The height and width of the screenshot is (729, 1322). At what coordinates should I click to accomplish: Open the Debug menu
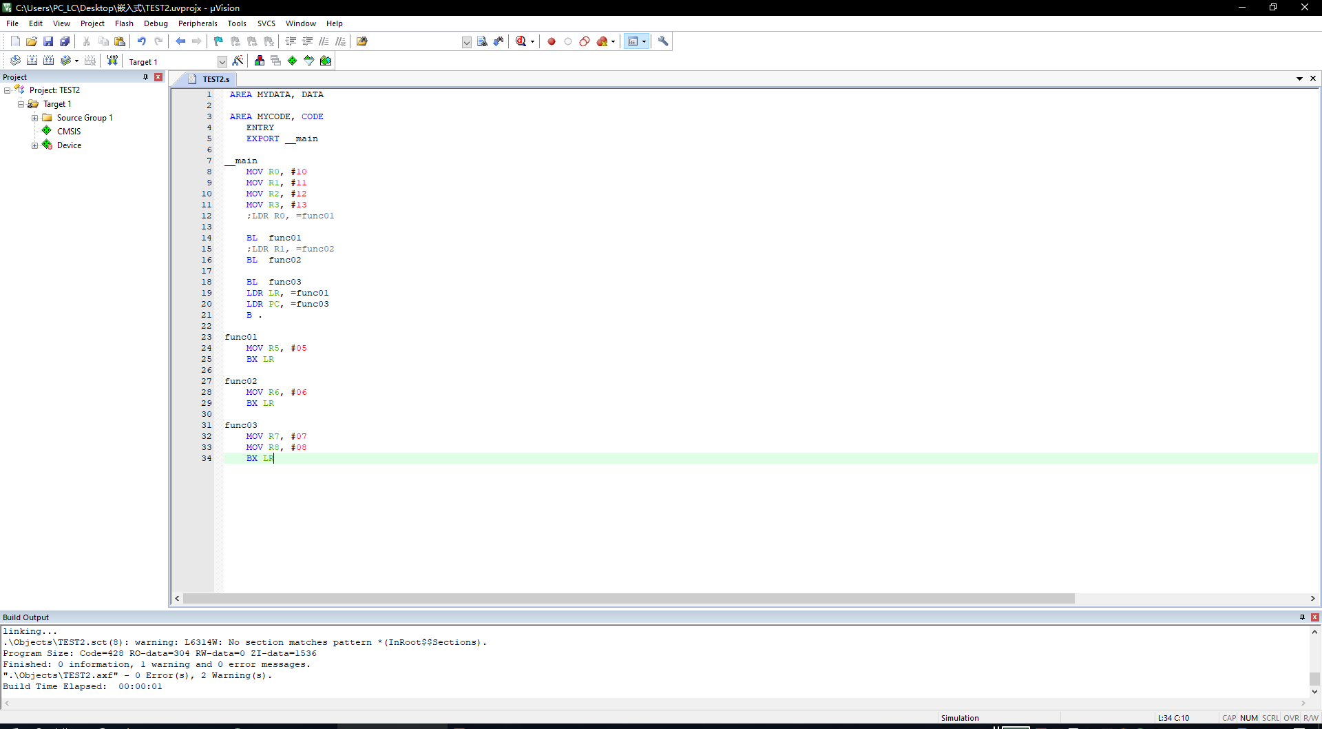156,23
